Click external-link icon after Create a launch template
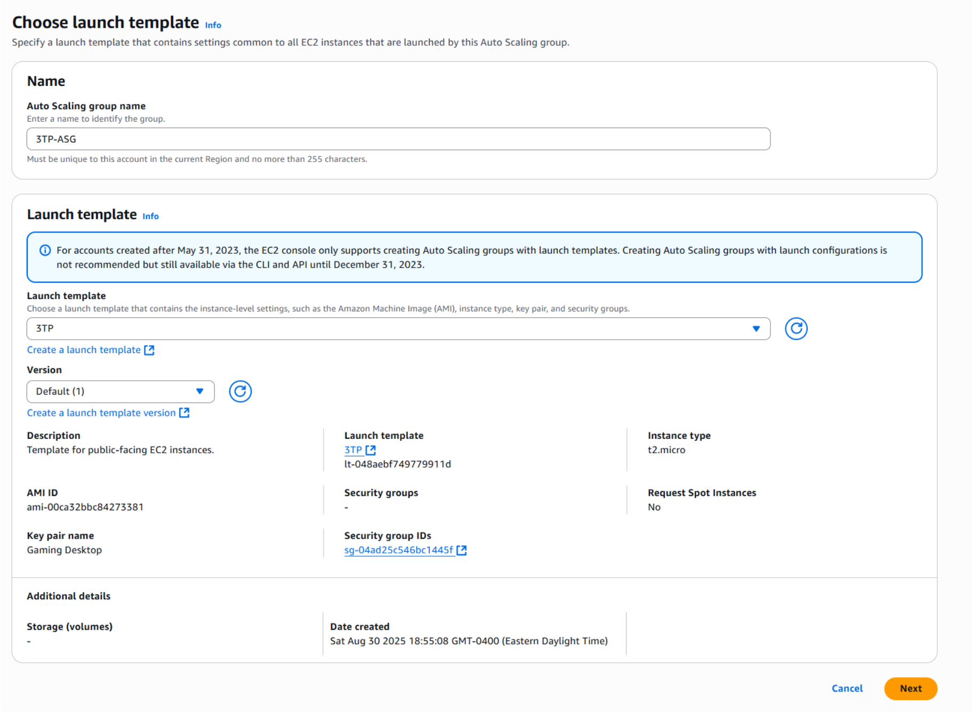The height and width of the screenshot is (722, 972). (149, 350)
